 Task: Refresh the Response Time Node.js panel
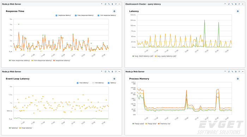(106, 4)
